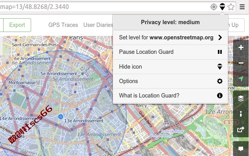The height and width of the screenshot is (156, 249).
Task: Expand Set level for www.openstreetmap.org chevron
Action: (220, 37)
